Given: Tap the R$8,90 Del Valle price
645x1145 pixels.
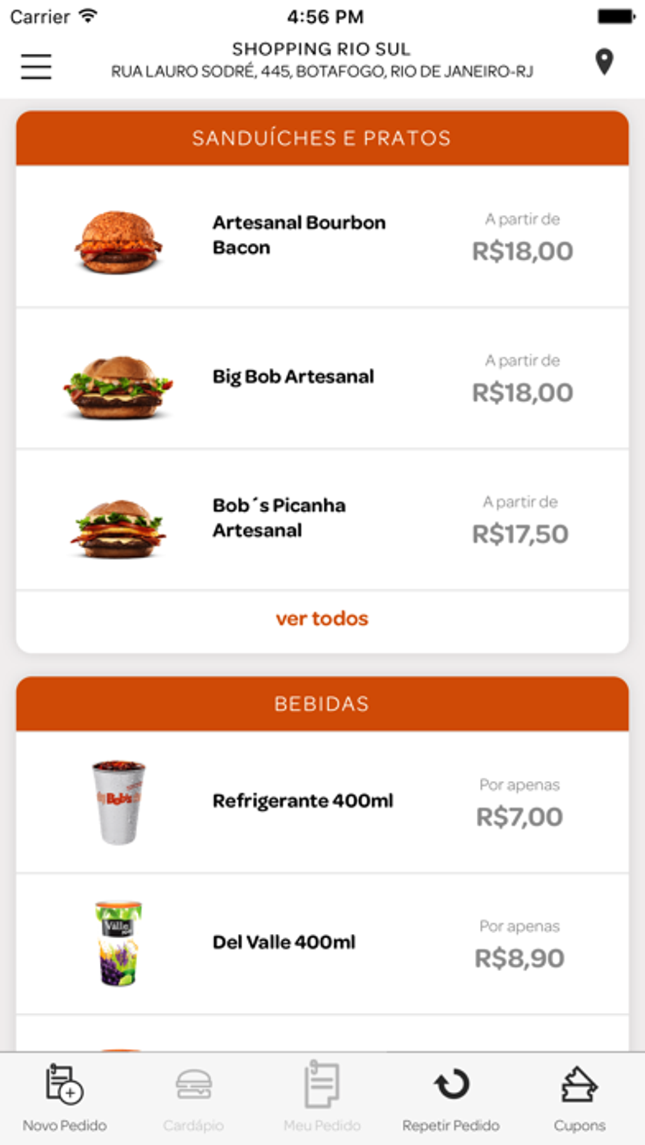Looking at the screenshot, I should click(519, 958).
